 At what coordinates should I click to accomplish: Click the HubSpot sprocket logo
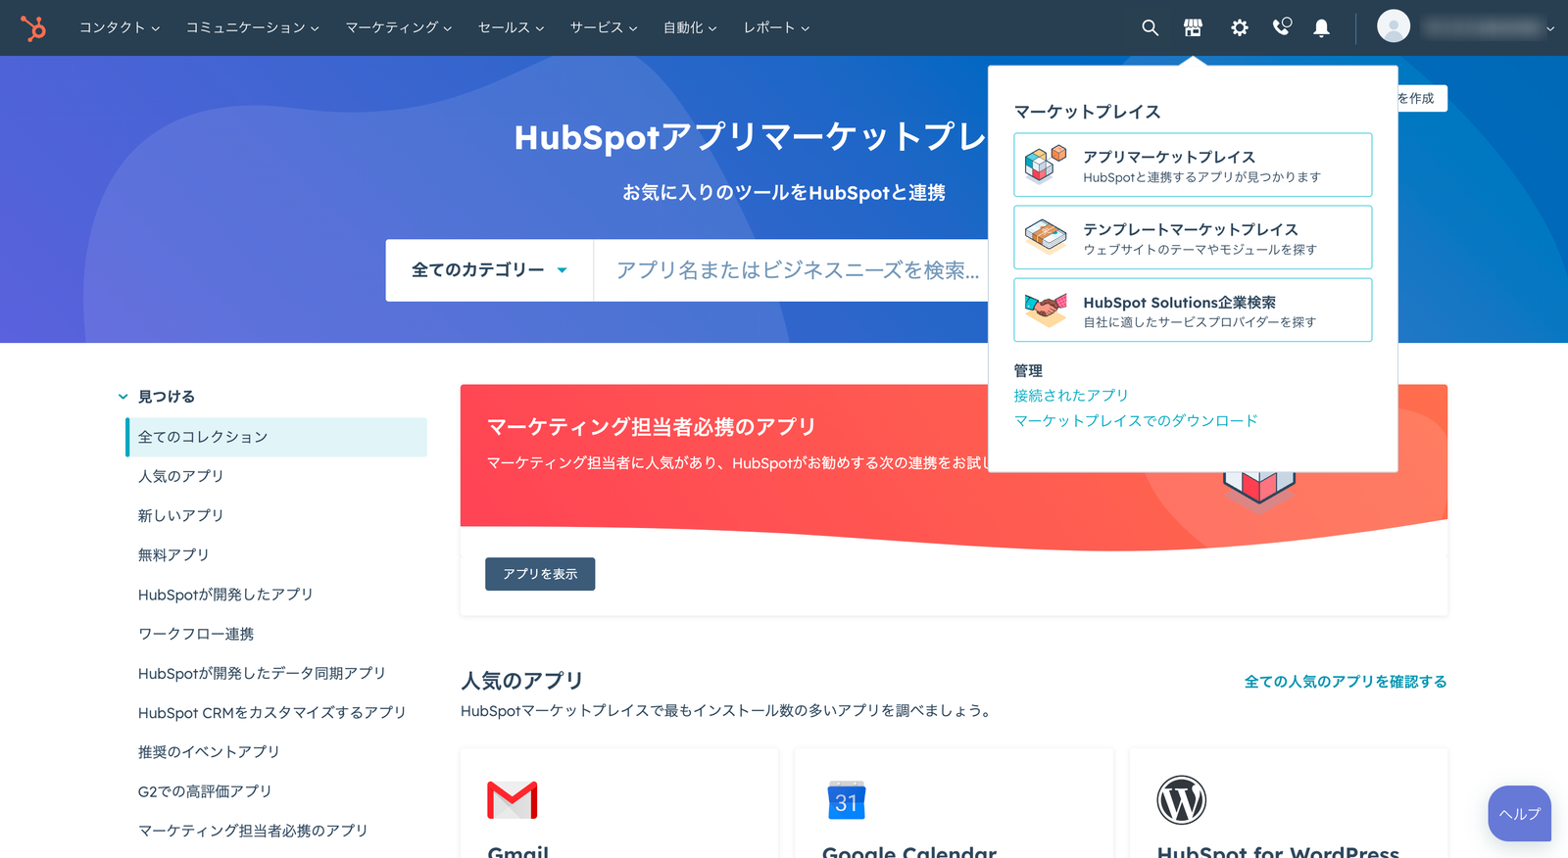[x=33, y=28]
